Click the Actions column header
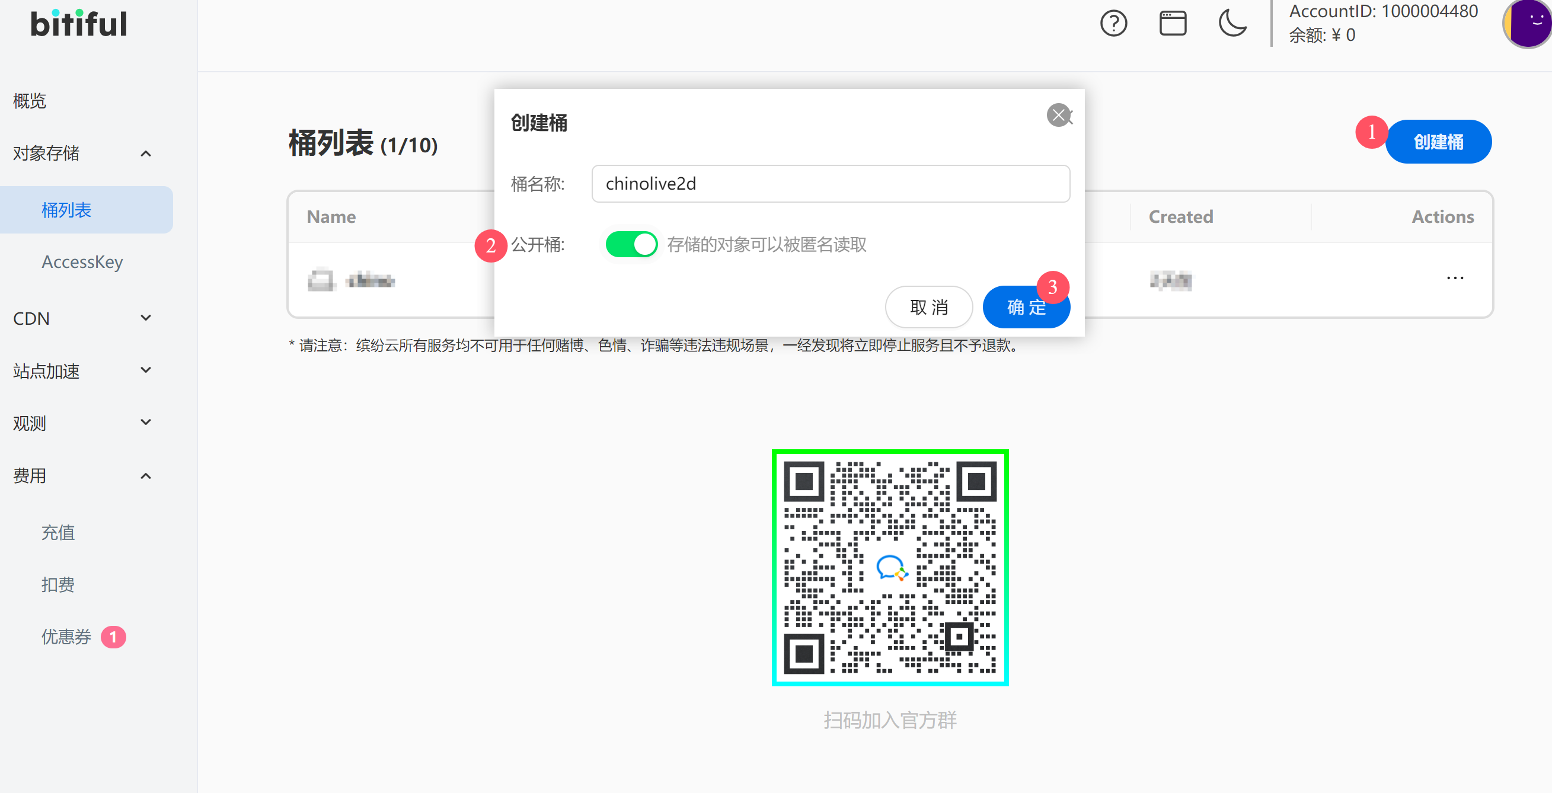 [1442, 217]
